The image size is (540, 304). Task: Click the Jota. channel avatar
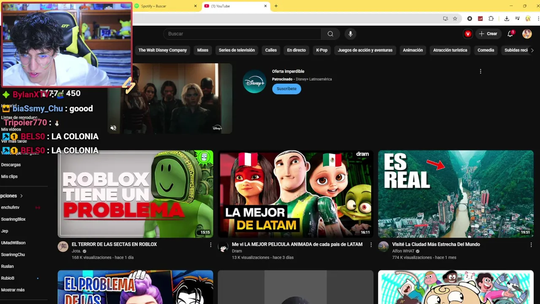tap(63, 247)
